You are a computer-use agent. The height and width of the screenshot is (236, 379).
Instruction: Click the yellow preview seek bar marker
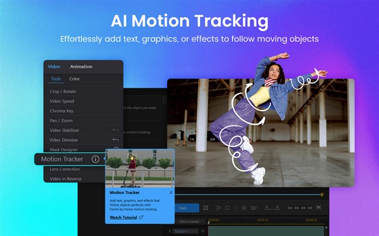pyautogui.click(x=322, y=194)
